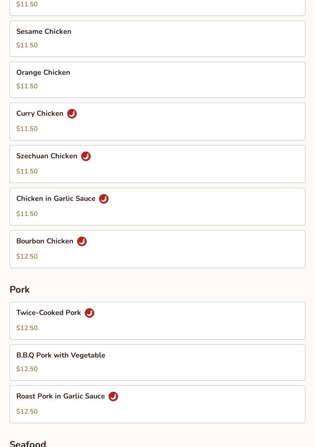Click the $12.50 price of Bourbon Chicken
This screenshot has height=447, width=315.
(27, 257)
